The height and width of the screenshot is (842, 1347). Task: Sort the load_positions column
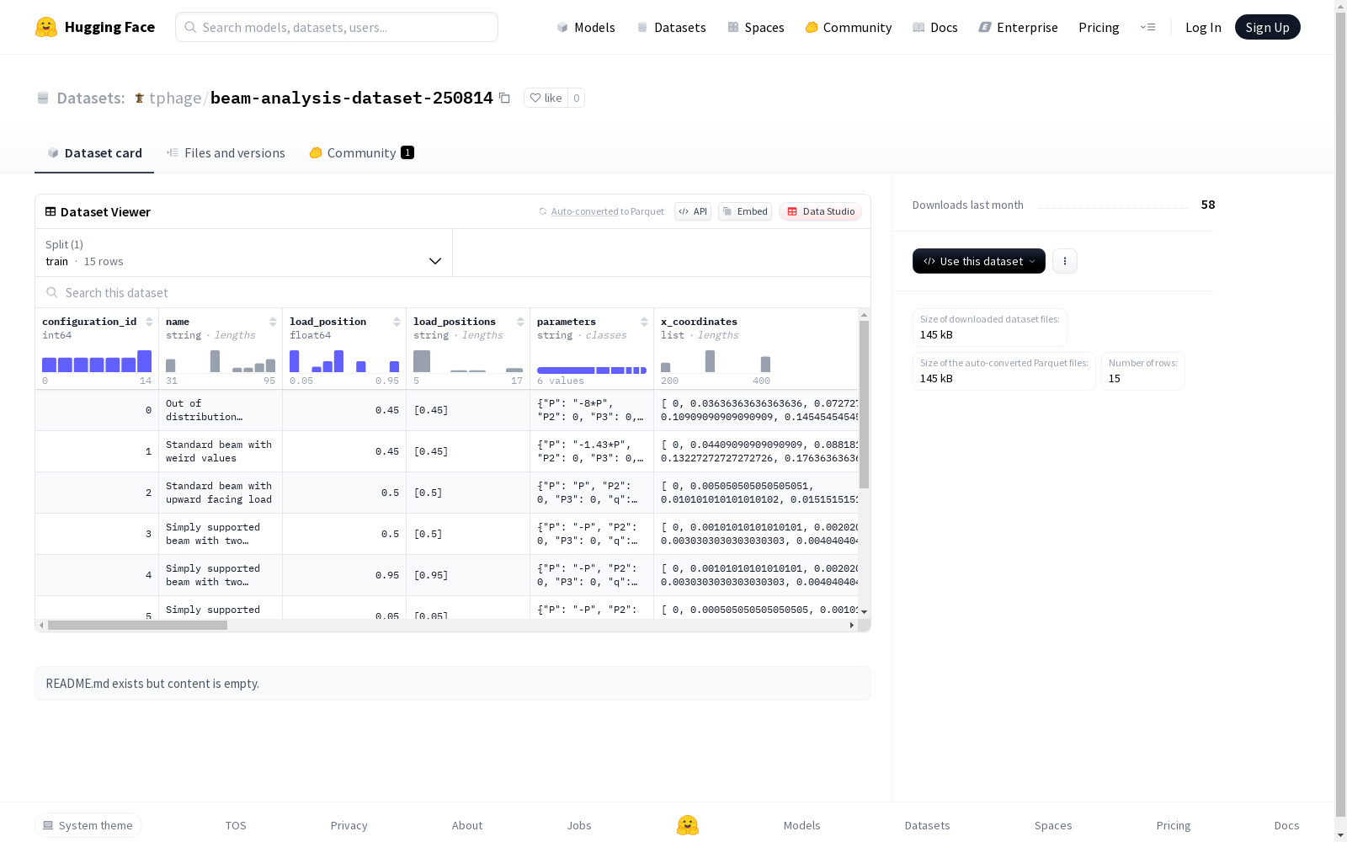pyautogui.click(x=520, y=322)
